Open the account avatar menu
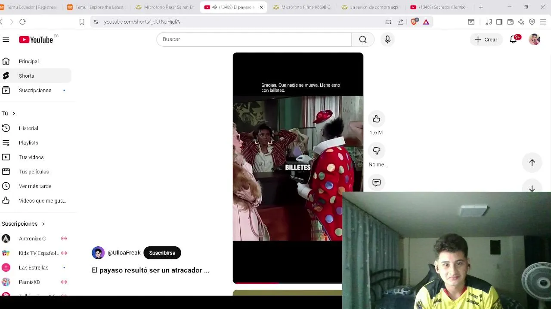 pyautogui.click(x=534, y=39)
